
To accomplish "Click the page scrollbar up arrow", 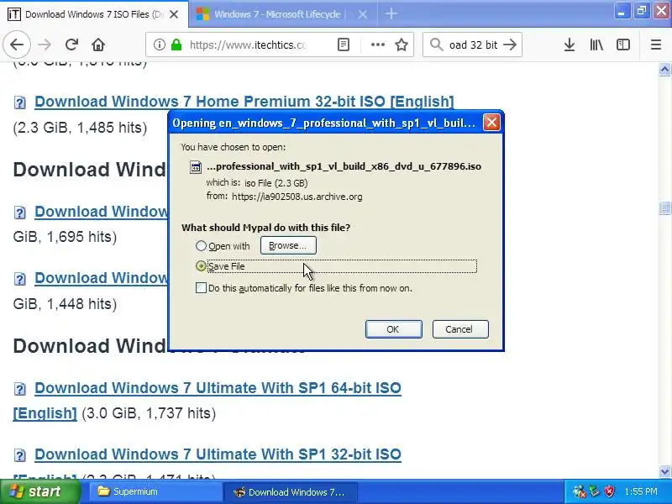I will pyautogui.click(x=664, y=70).
